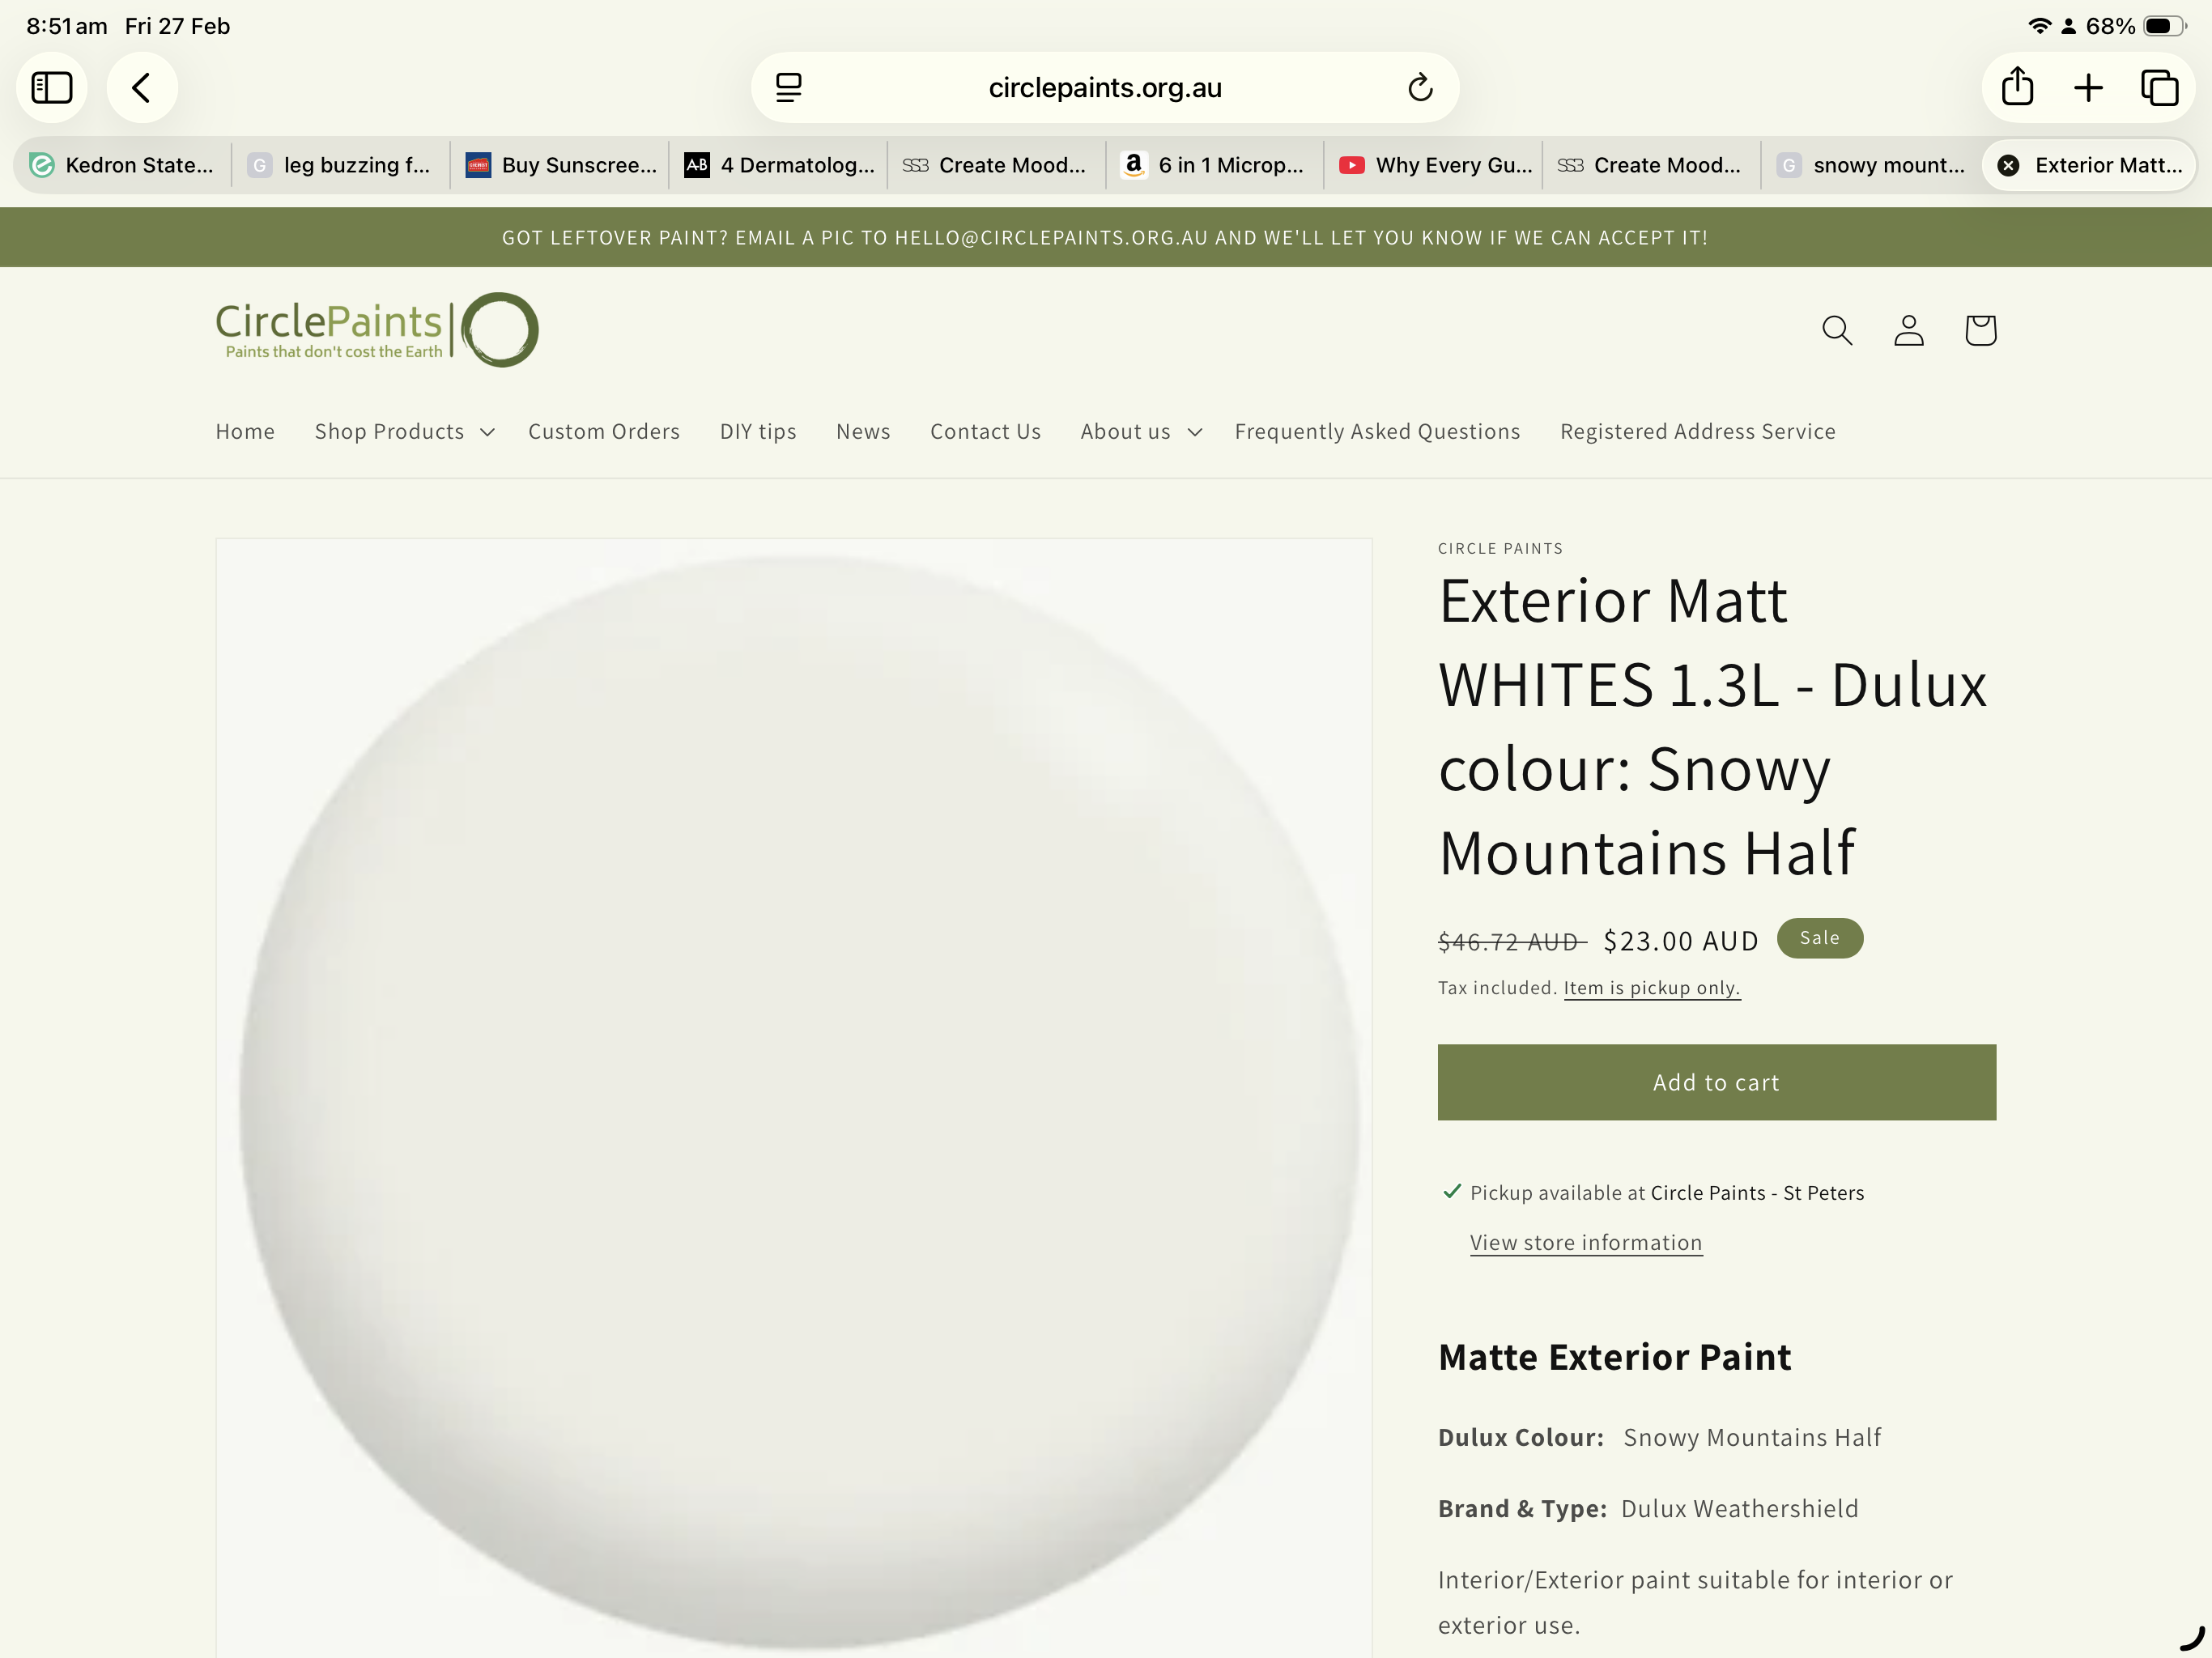The height and width of the screenshot is (1658, 2212).
Task: Expand the About us menu
Action: point(1141,431)
